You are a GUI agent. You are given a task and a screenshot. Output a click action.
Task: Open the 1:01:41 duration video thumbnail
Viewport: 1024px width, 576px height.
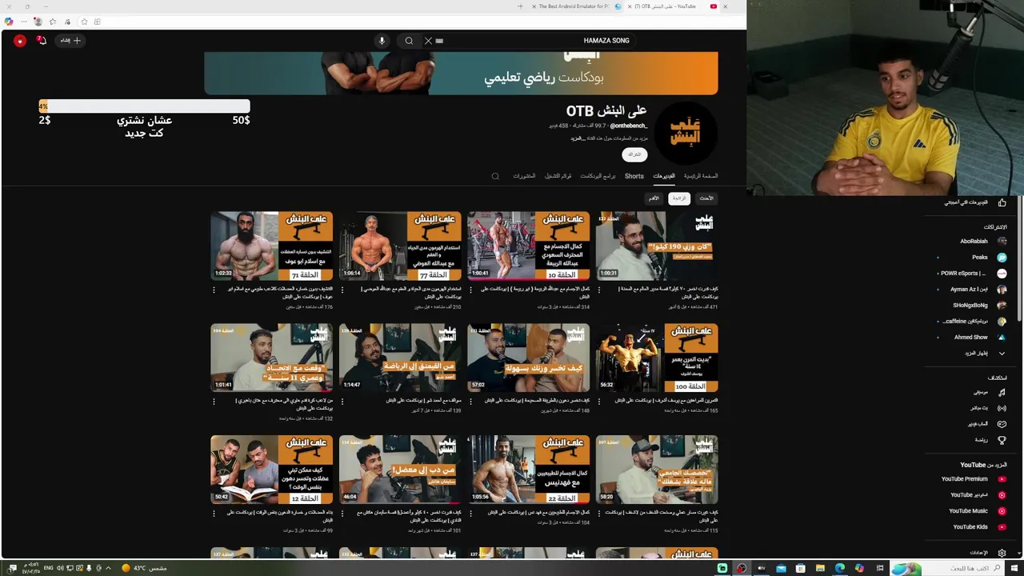(x=272, y=358)
